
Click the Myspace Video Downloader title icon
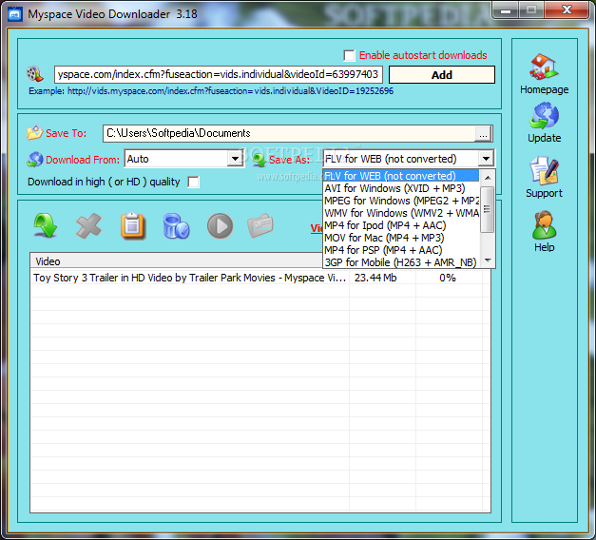(x=15, y=14)
